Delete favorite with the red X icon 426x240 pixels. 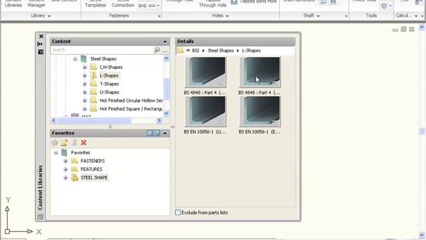[x=84, y=143]
